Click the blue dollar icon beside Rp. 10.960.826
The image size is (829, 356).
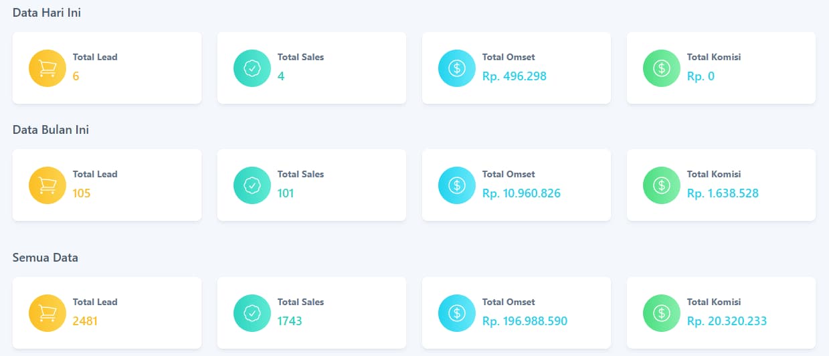click(457, 185)
